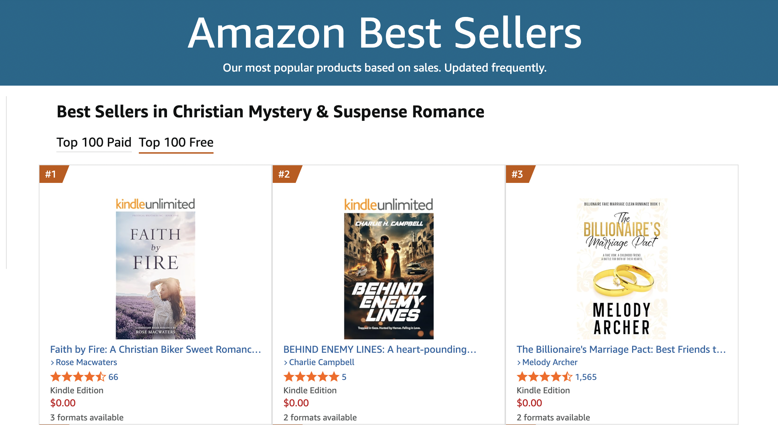Click the #1 rank badge
778x425 pixels.
(51, 174)
